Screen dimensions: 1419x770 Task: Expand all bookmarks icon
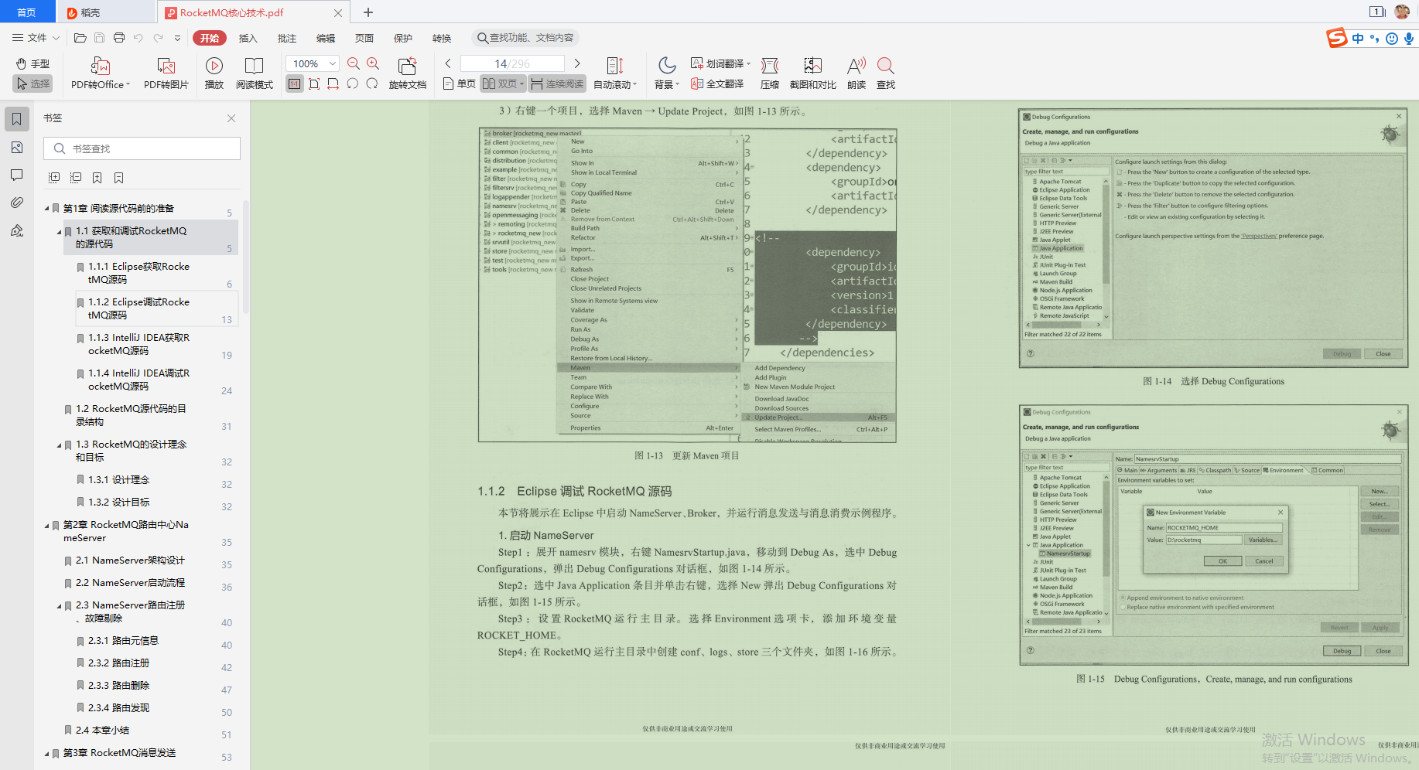click(x=54, y=178)
